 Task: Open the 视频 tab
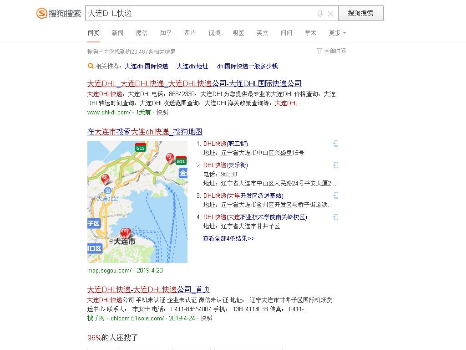click(214, 33)
